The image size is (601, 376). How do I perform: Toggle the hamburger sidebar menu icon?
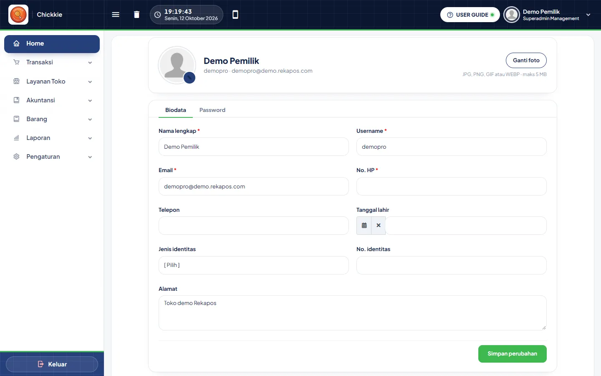pos(116,15)
